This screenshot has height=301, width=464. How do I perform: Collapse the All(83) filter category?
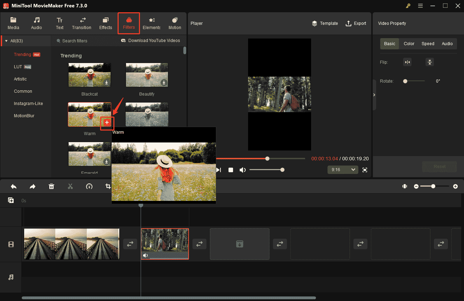coord(6,41)
